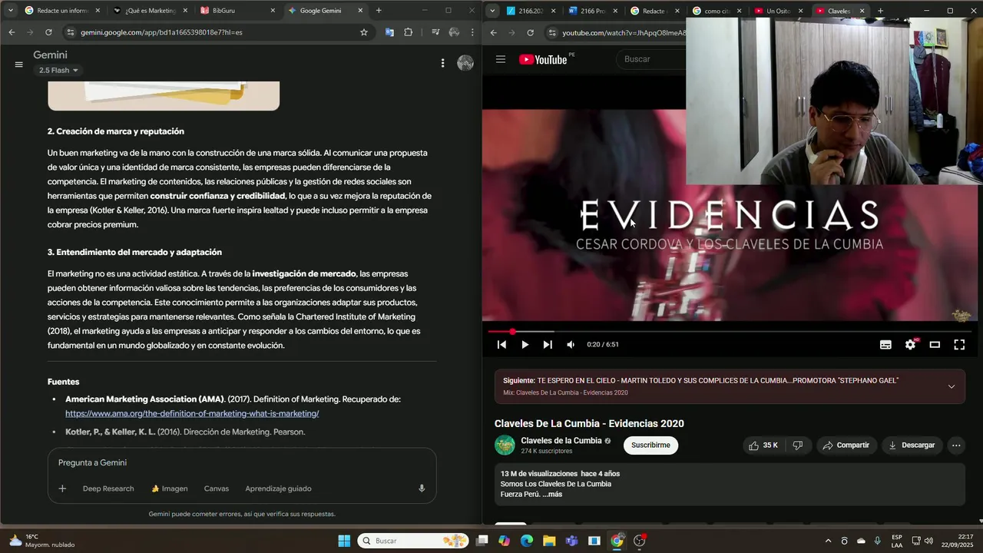Viewport: 983px width, 553px height.
Task: Switch to the ¿Qué es Marketing tab
Action: 150,11
